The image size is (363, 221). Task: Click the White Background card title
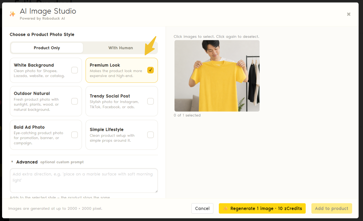click(x=34, y=65)
